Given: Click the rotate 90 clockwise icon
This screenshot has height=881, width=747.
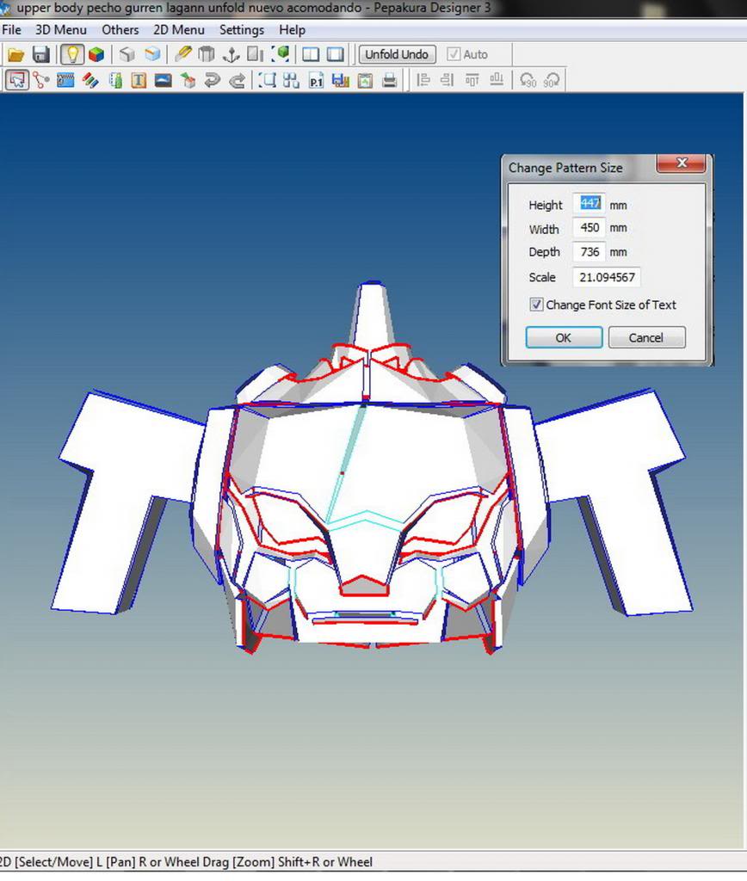Looking at the screenshot, I should click(552, 80).
